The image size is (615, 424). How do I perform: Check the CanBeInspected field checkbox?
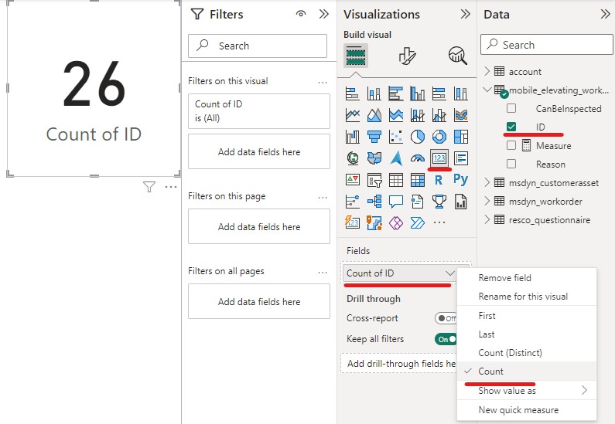pos(511,109)
